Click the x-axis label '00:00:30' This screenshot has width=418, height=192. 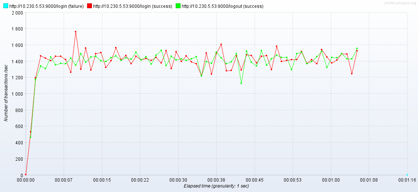[x=178, y=180]
